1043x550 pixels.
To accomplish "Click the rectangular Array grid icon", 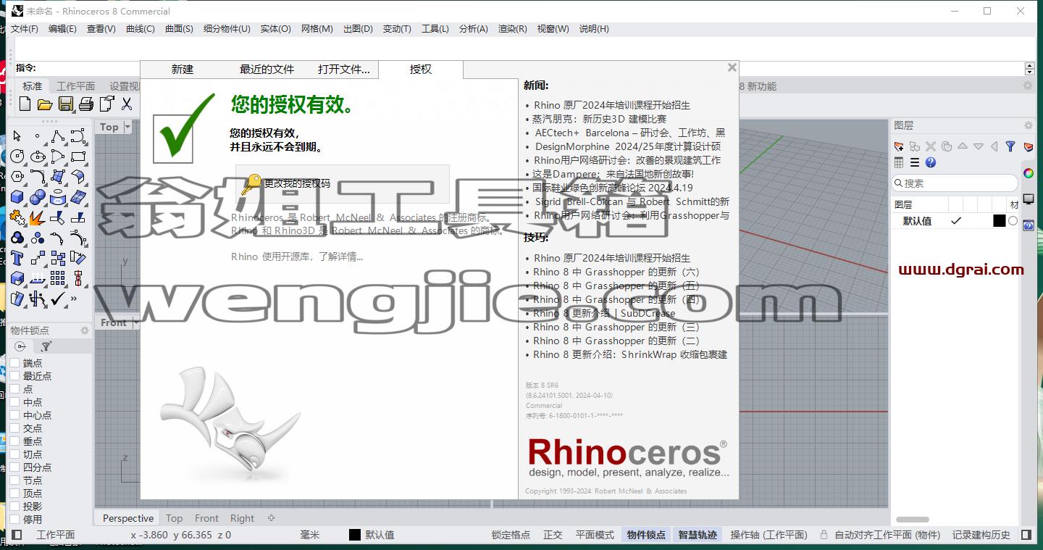I will pyautogui.click(x=58, y=278).
